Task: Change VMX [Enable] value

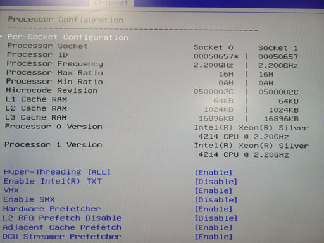Action: click(x=213, y=190)
